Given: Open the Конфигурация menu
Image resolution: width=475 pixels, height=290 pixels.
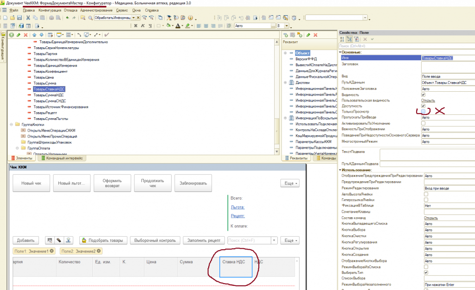Looking at the screenshot, I should [x=49, y=10].
